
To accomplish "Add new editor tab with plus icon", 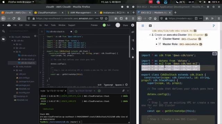I will [76, 32].
